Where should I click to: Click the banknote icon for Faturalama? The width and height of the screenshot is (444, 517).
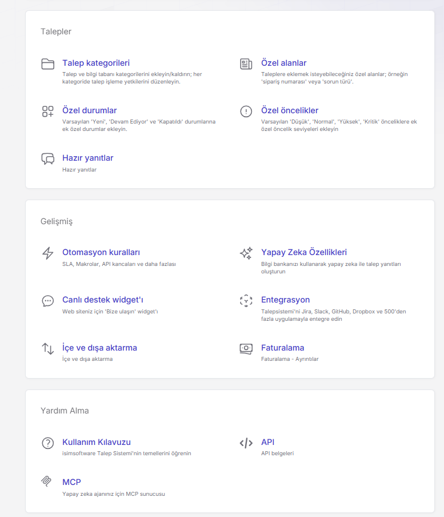point(246,348)
